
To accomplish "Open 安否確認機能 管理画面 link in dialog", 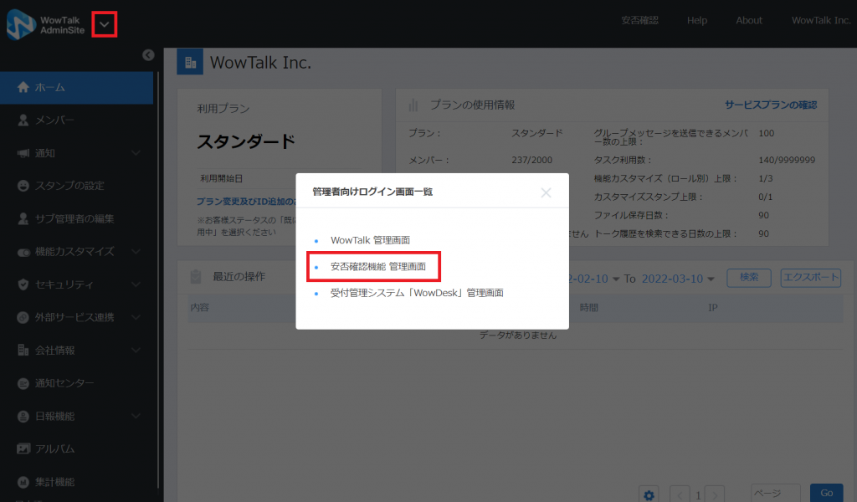I will (x=377, y=267).
